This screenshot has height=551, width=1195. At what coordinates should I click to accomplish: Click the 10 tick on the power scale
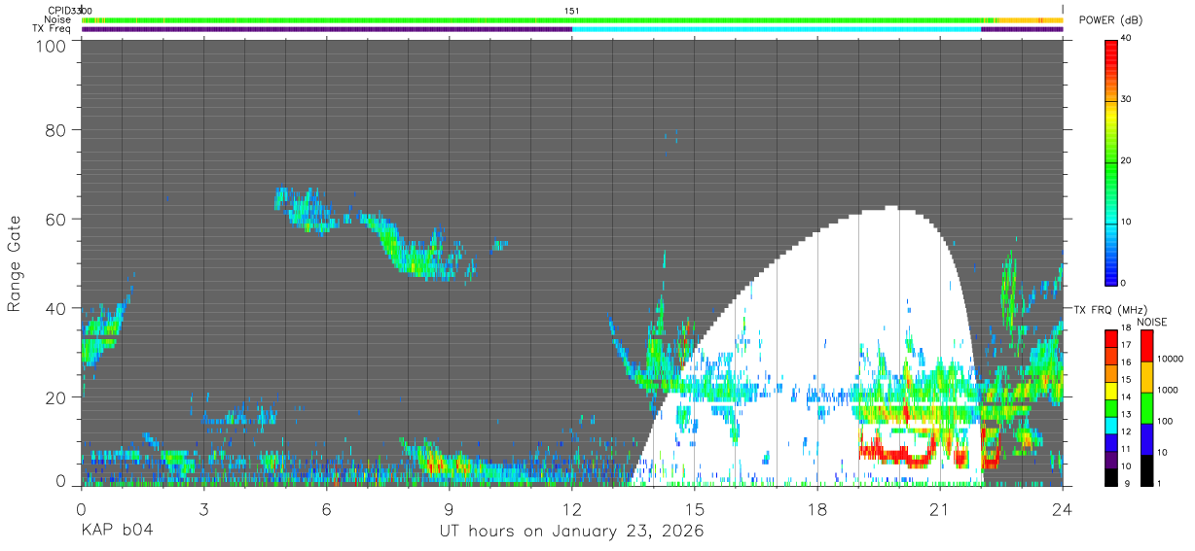coord(1128,222)
